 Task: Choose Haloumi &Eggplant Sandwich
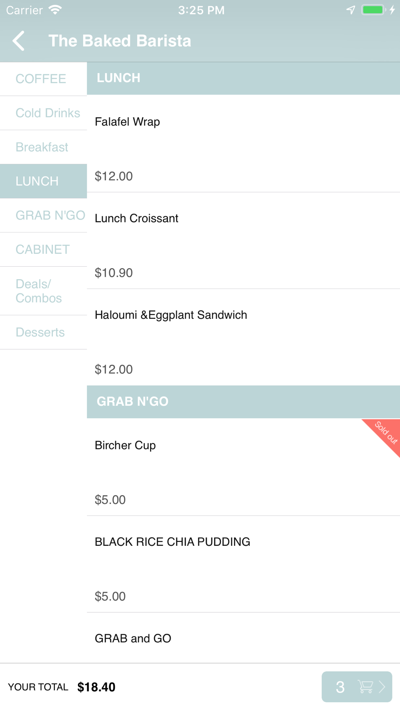pos(243,337)
